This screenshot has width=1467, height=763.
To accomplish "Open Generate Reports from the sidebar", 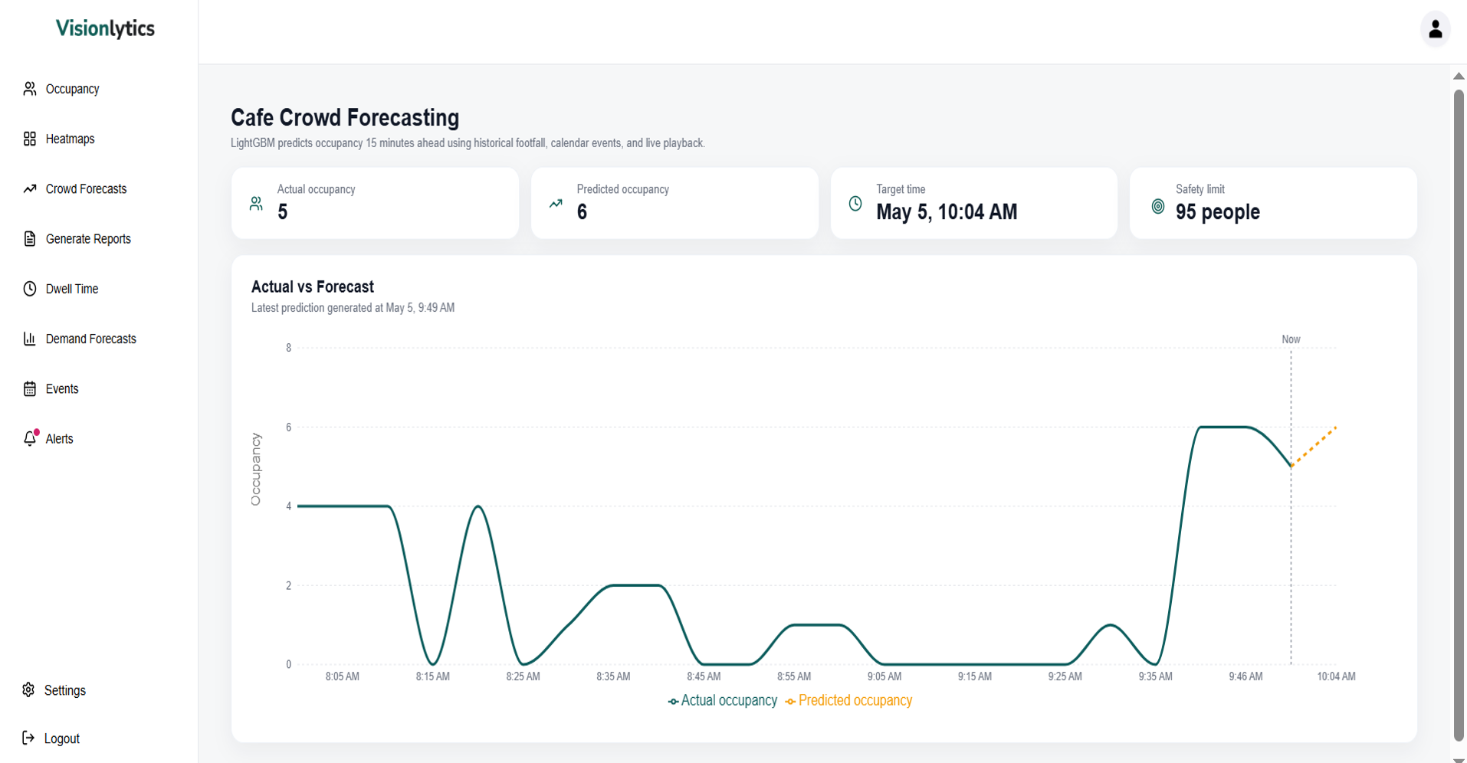I will click(88, 239).
